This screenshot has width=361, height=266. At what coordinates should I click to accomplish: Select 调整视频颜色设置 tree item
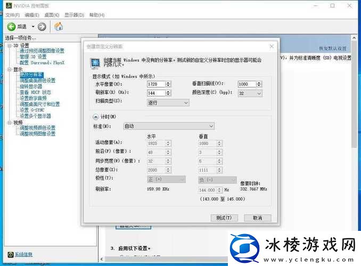pos(37,128)
